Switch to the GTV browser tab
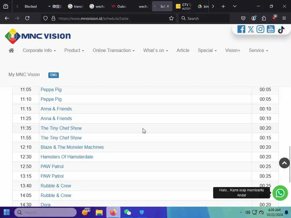The width and height of the screenshot is (291, 218). pos(184,7)
